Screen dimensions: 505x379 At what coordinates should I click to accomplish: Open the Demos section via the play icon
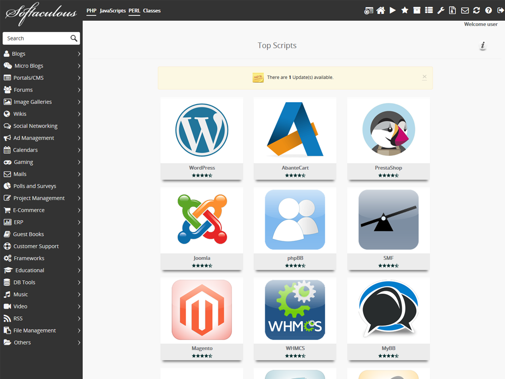tap(392, 10)
